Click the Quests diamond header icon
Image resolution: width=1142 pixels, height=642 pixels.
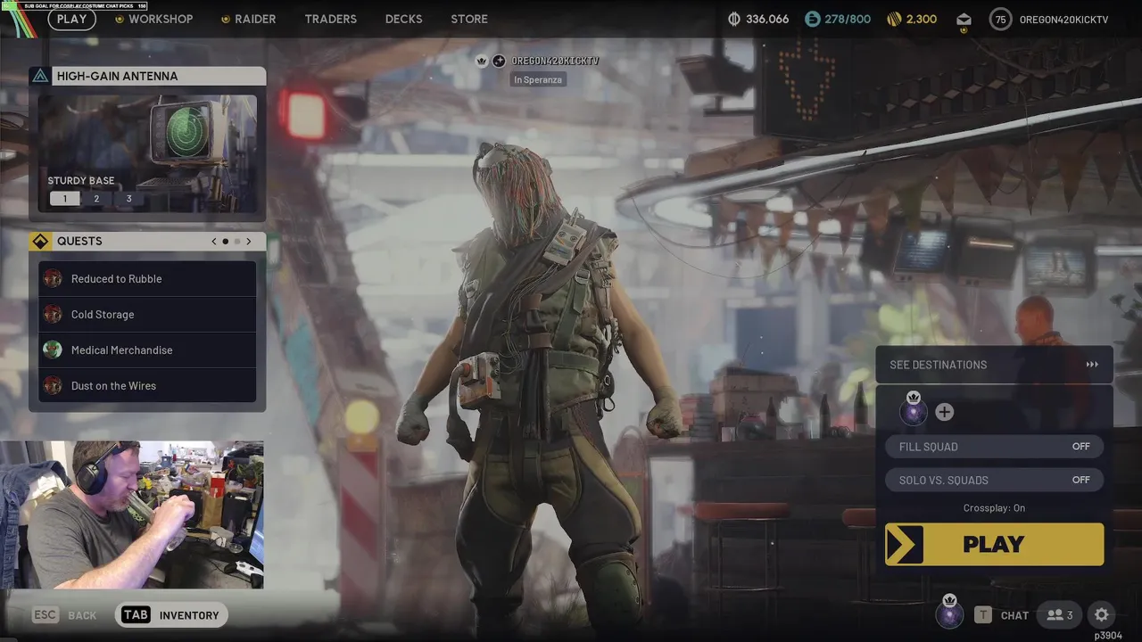(40, 242)
